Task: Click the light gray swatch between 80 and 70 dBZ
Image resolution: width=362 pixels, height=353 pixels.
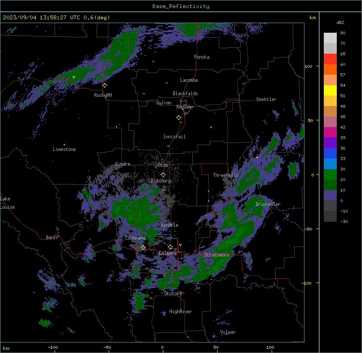Action: click(330, 38)
